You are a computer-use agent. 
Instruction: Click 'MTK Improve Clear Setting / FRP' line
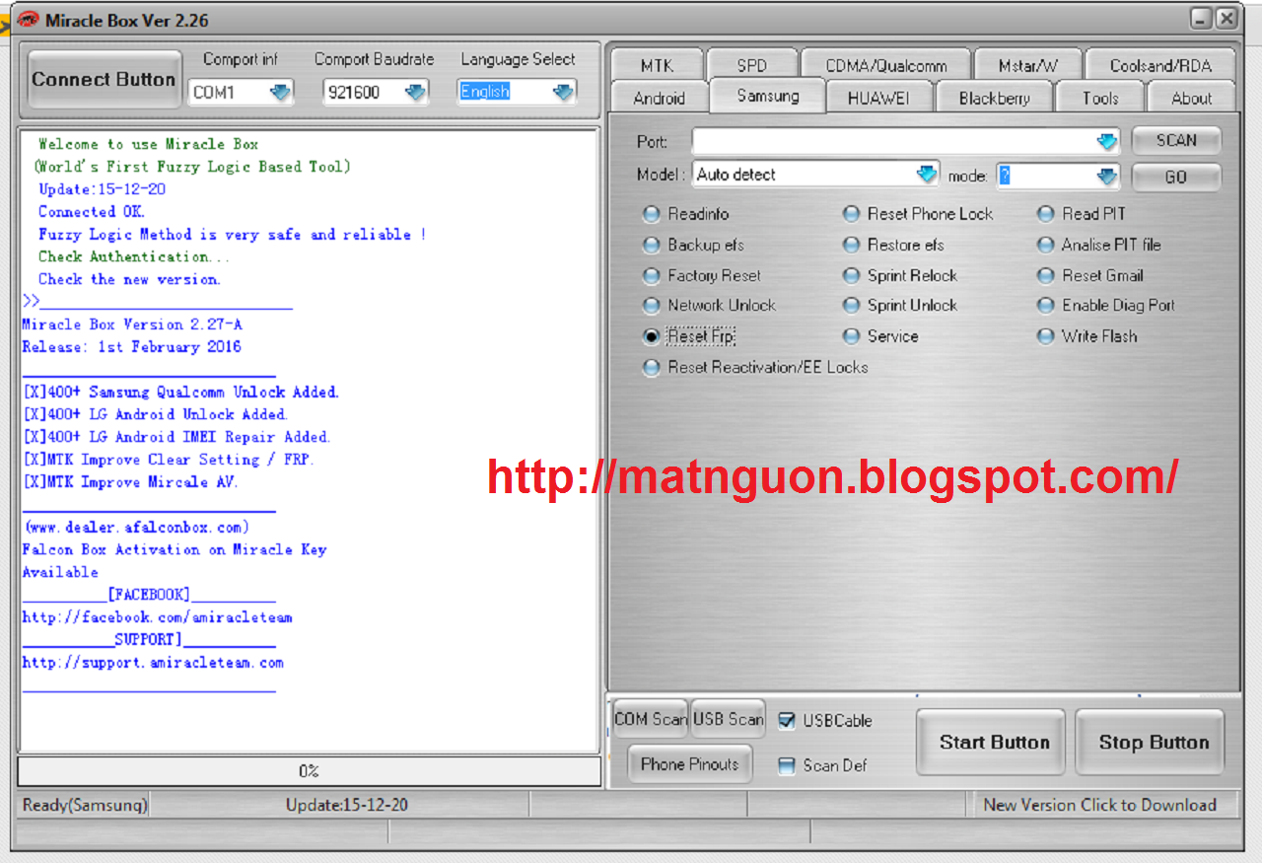[169, 460]
